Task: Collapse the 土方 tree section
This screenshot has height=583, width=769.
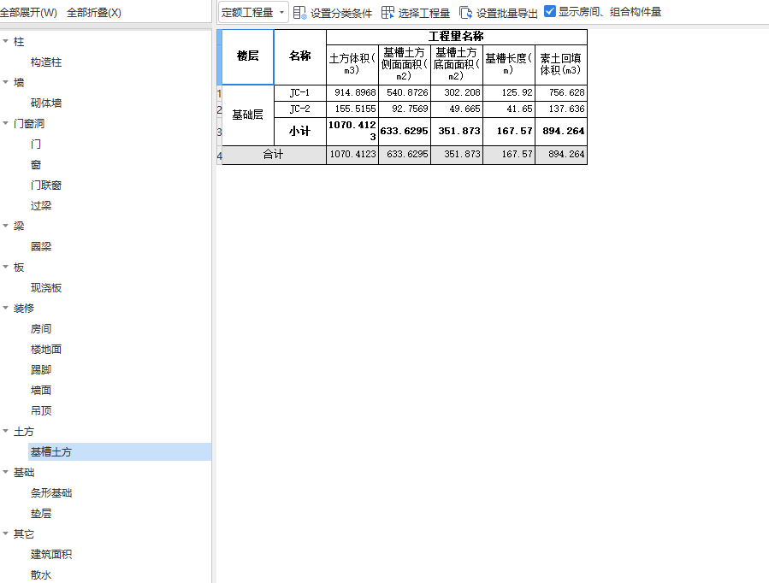Action: pyautogui.click(x=10, y=431)
